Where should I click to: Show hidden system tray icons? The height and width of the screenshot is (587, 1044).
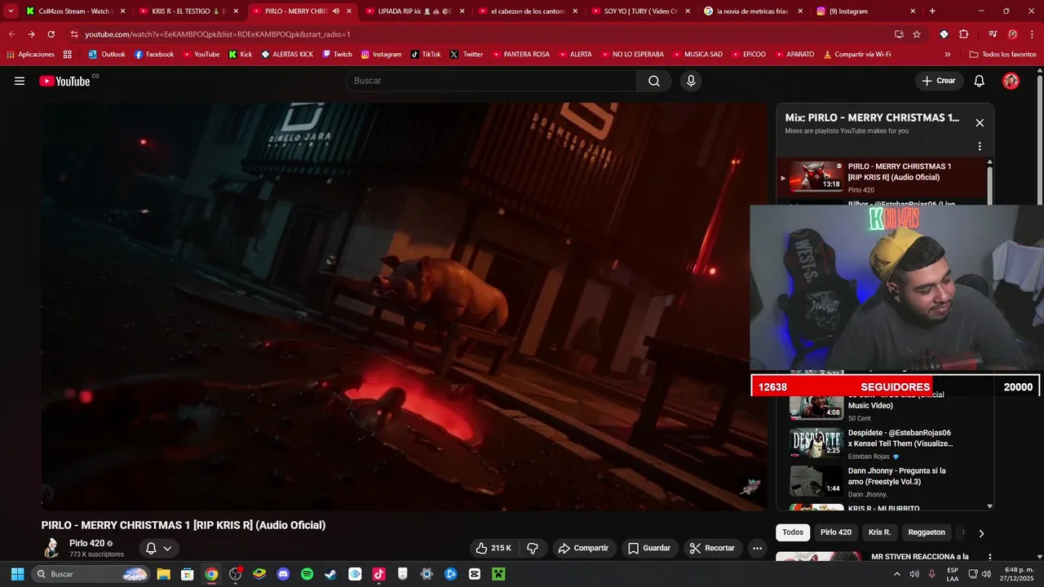pos(897,574)
